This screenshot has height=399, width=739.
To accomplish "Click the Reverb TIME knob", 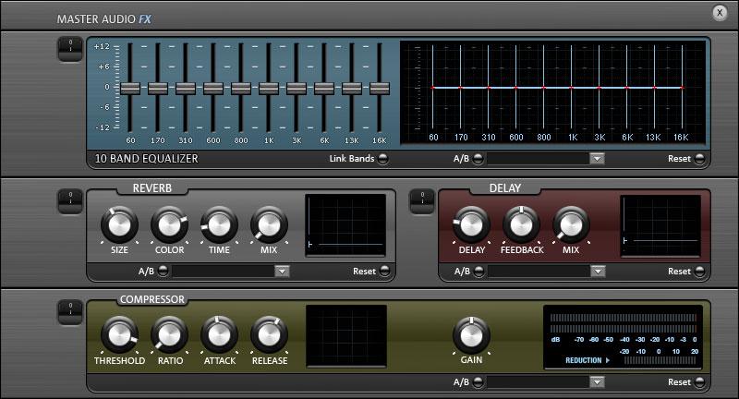I will click(219, 225).
